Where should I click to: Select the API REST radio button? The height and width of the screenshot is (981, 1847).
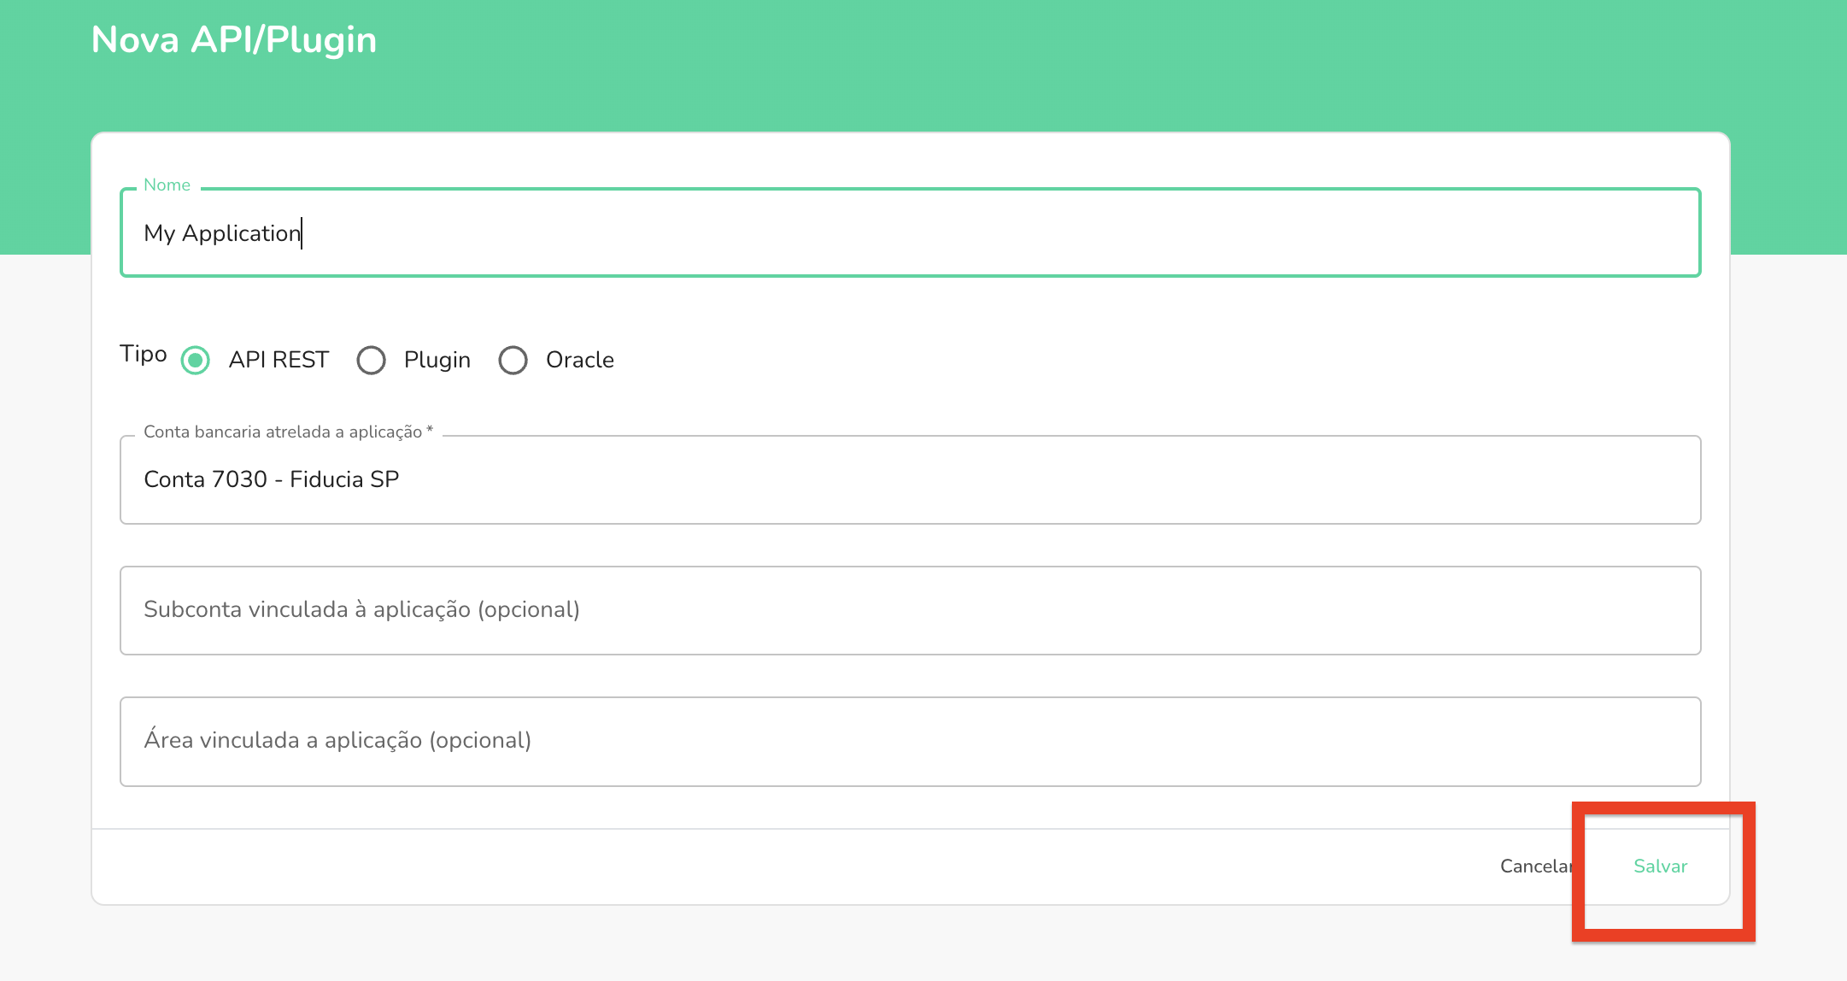[x=196, y=360]
